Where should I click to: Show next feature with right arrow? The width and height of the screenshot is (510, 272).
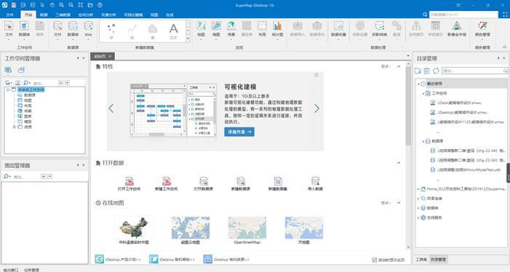316,108
